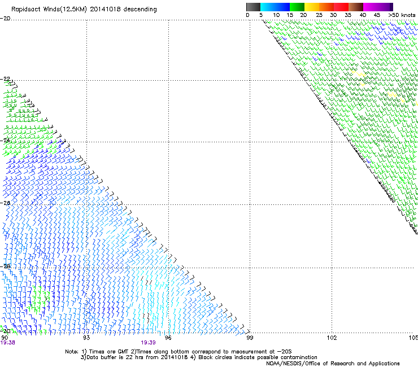Click the legend label '25'
Screen dimensions: 418x367
pos(319,15)
